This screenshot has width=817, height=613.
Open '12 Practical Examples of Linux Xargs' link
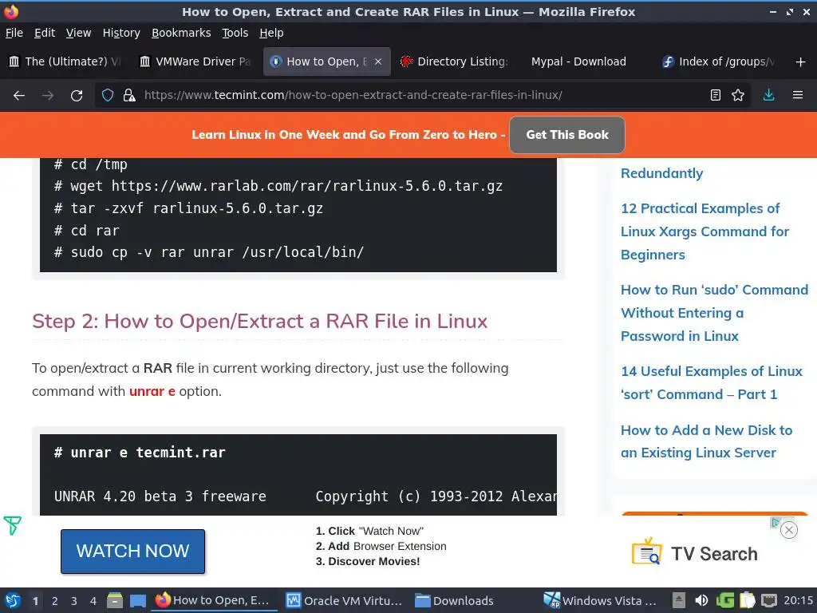tap(705, 231)
